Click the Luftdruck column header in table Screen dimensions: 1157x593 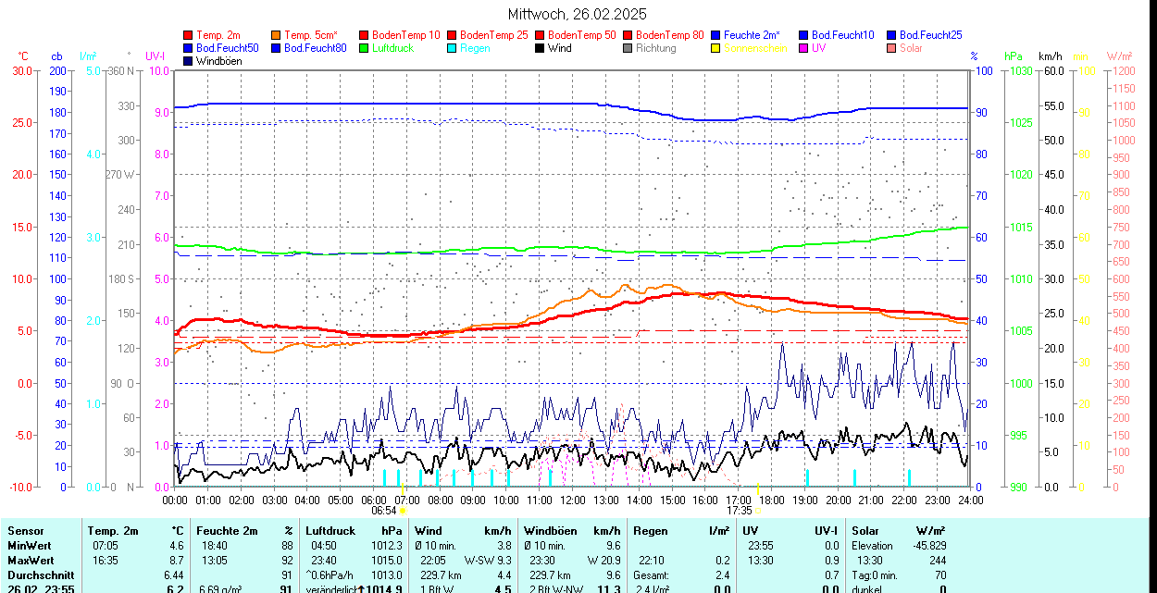click(330, 531)
